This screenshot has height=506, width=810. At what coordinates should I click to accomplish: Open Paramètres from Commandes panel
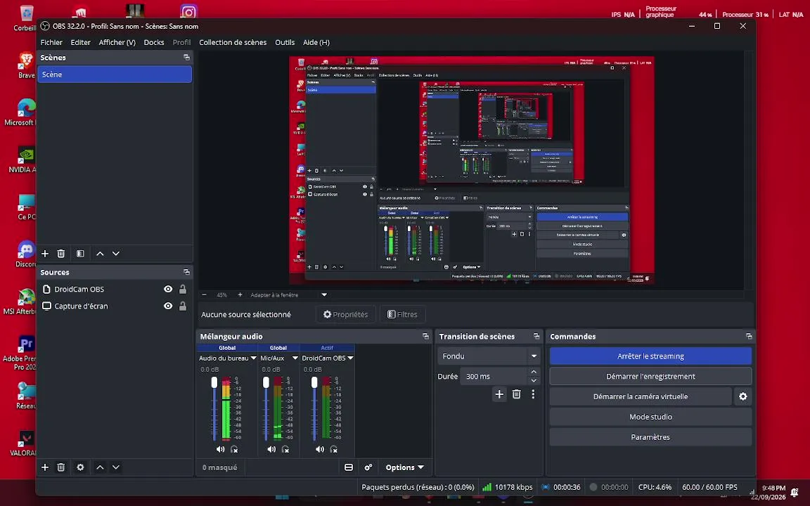pyautogui.click(x=650, y=437)
